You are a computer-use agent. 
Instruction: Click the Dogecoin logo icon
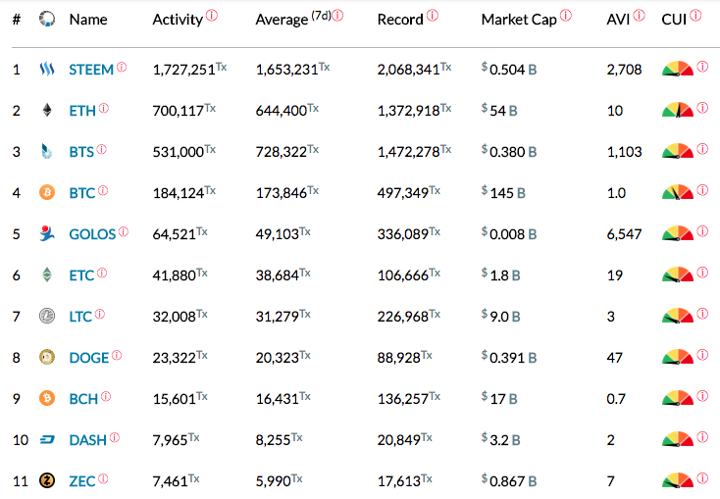coord(47,357)
